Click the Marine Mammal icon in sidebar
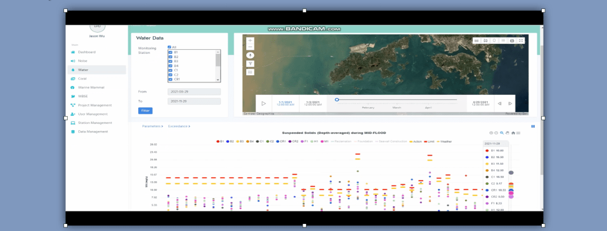 coord(73,87)
